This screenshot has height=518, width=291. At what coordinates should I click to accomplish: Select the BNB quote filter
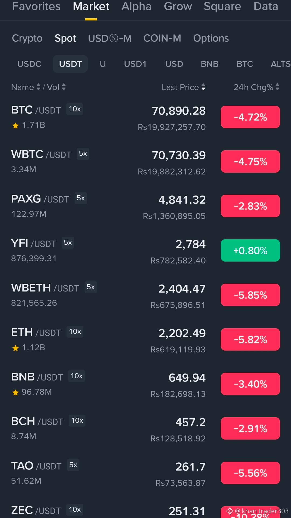tap(209, 64)
